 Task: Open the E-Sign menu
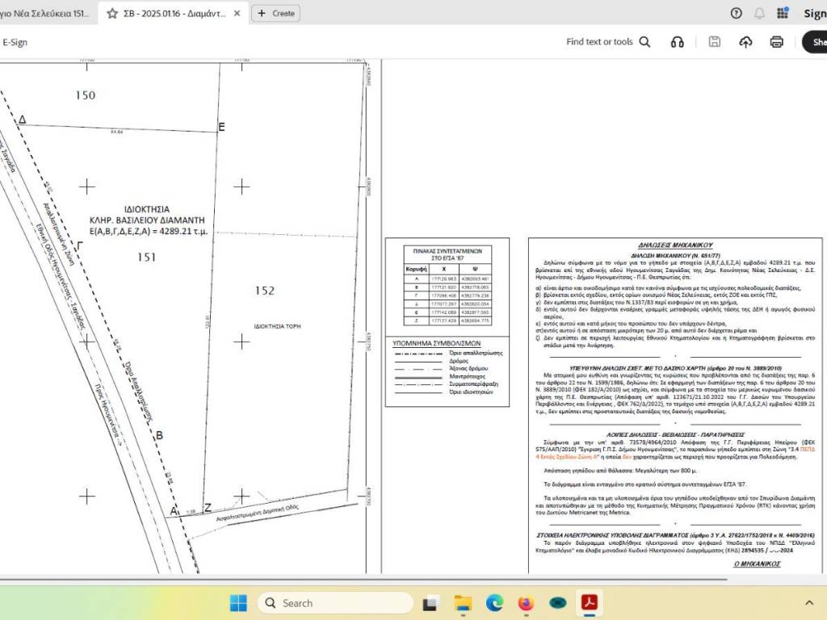tap(15, 42)
